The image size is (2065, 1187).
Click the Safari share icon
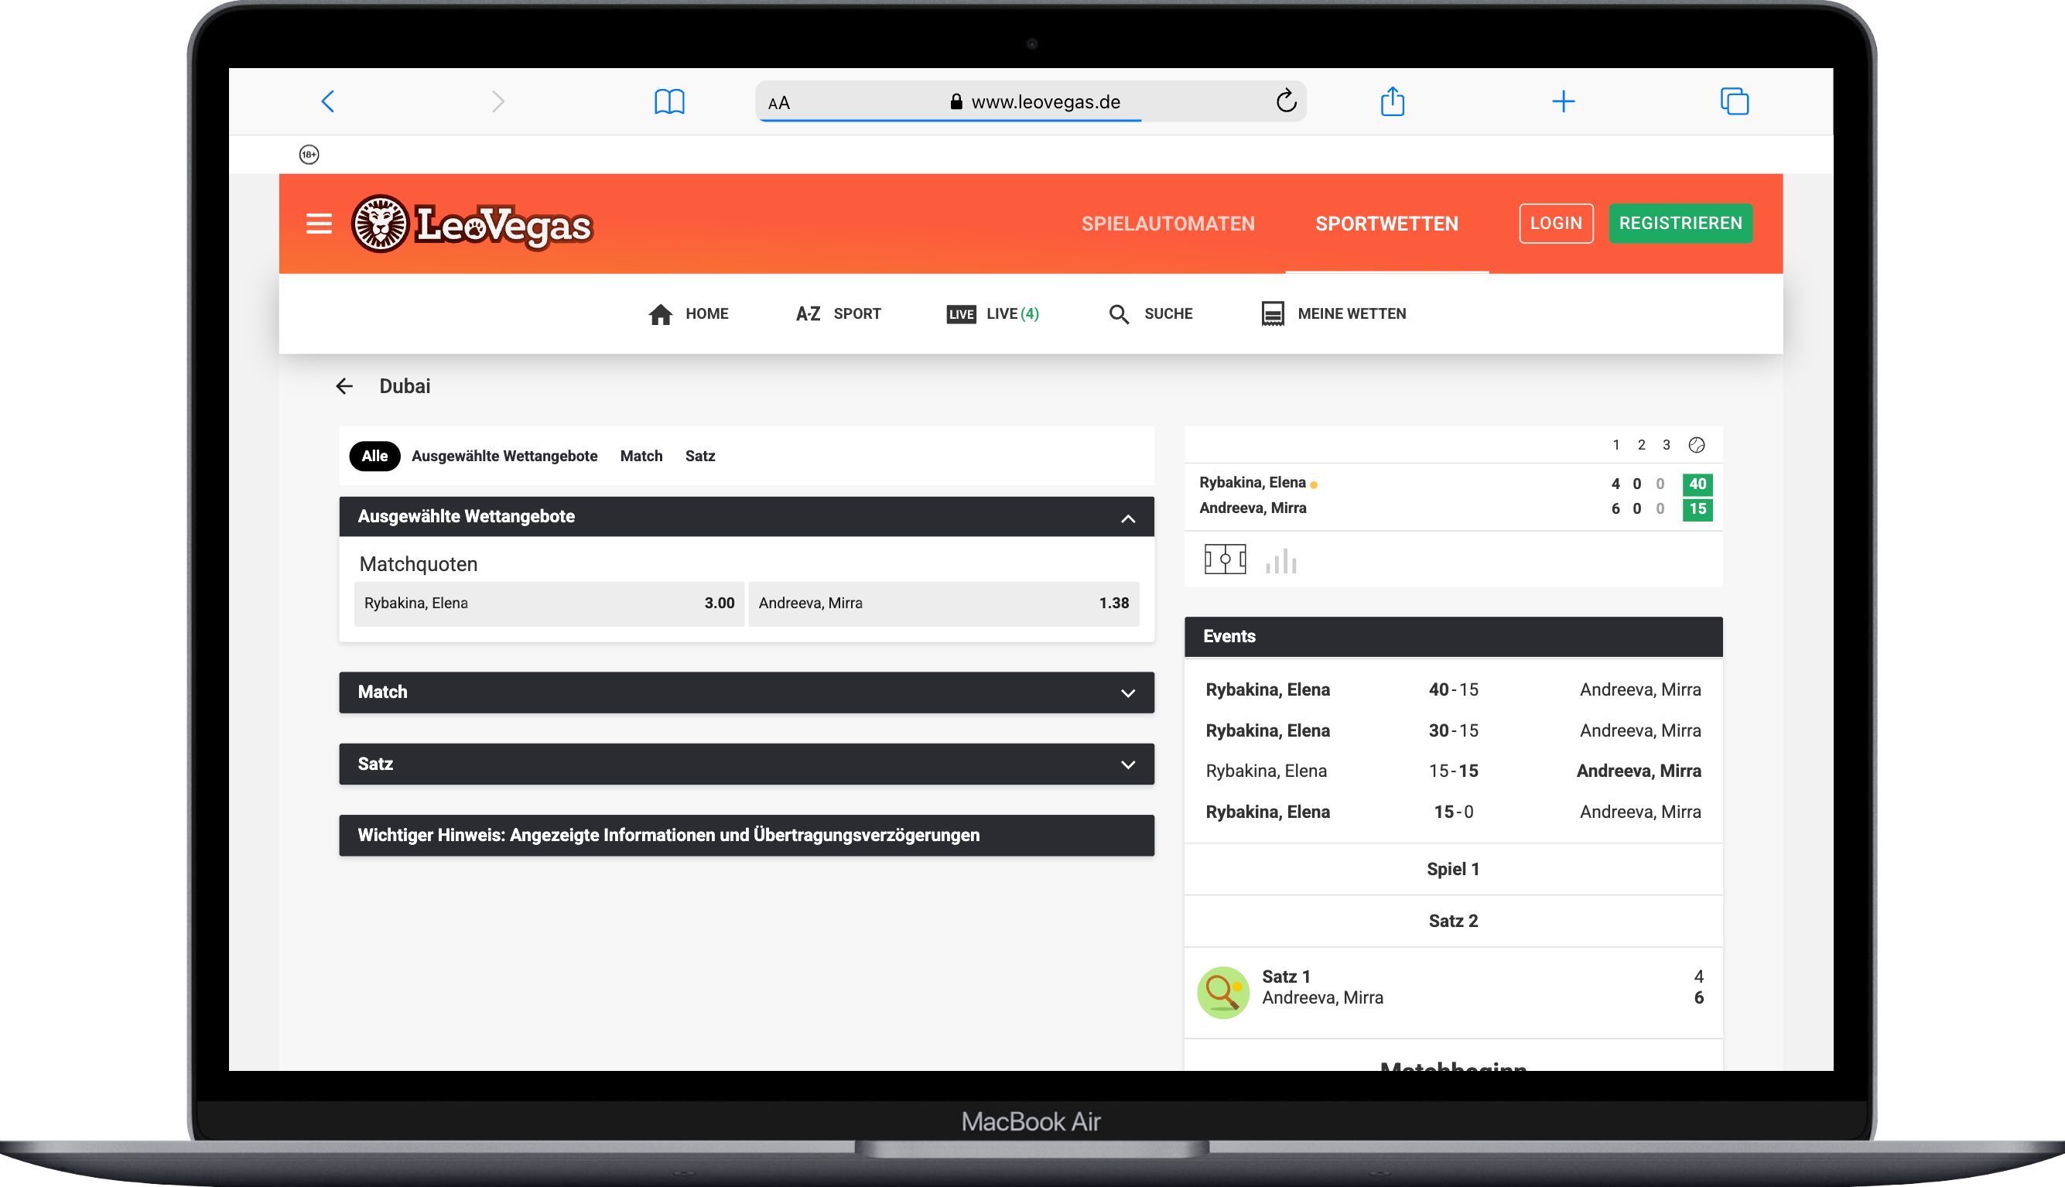point(1392,102)
